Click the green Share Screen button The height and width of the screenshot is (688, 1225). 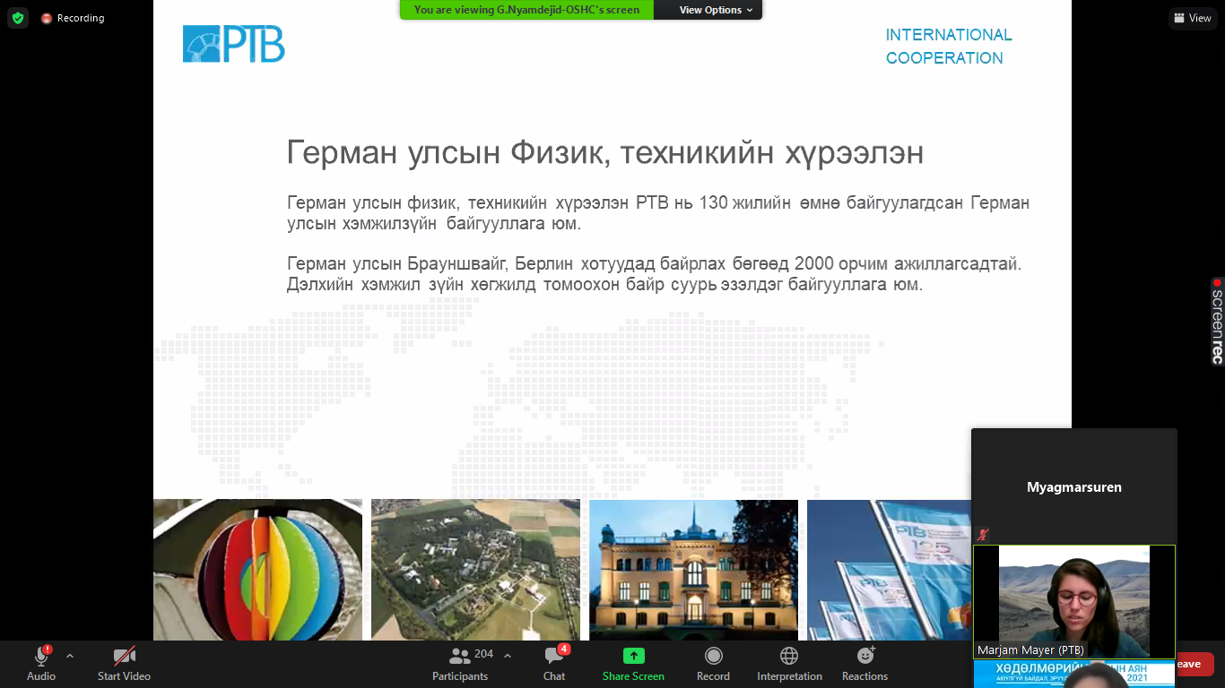pos(633,663)
